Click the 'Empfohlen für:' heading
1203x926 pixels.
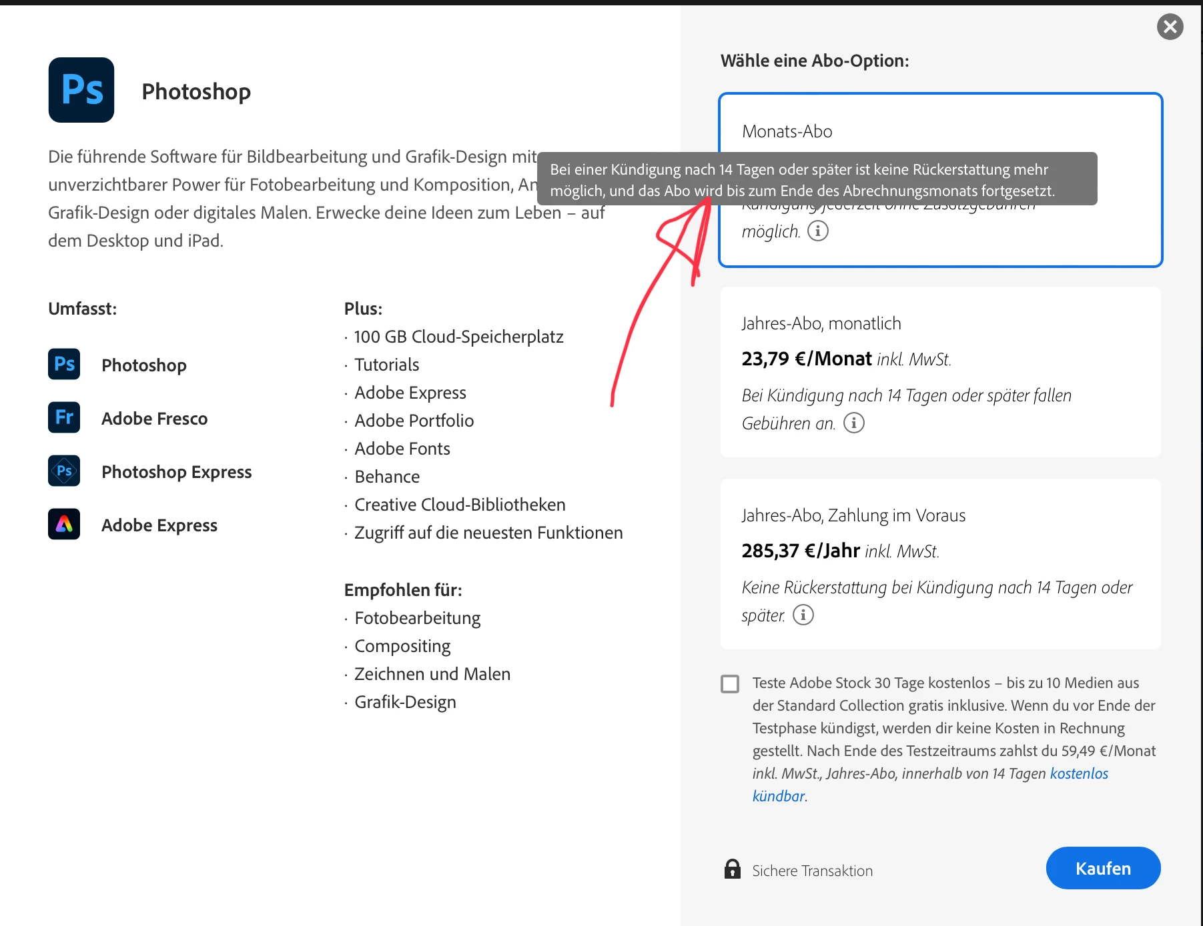403,590
